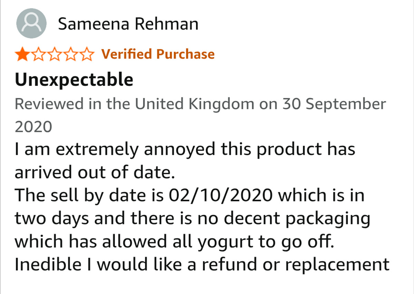Screen dimensions: 414x294
Task: Click the text 'no decent packaging'
Action: (x=284, y=218)
